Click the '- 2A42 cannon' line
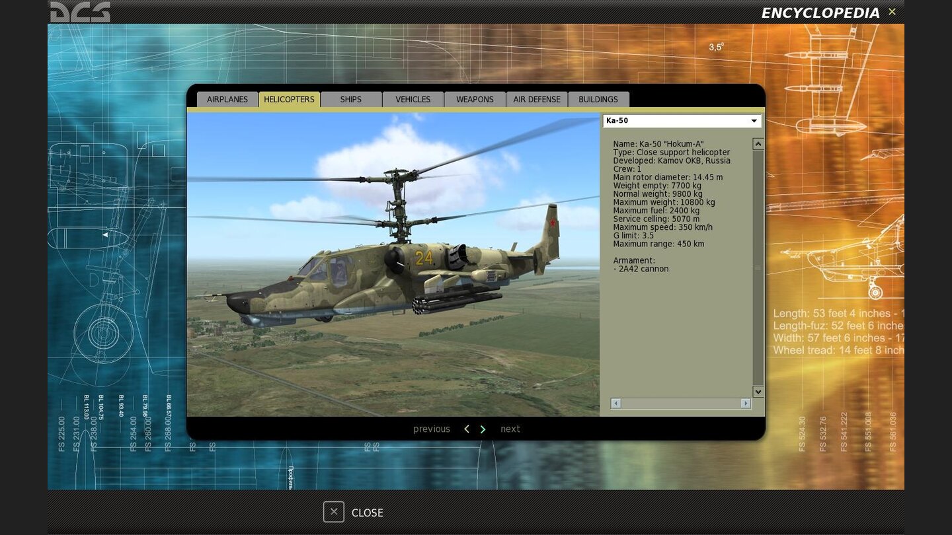 click(641, 269)
